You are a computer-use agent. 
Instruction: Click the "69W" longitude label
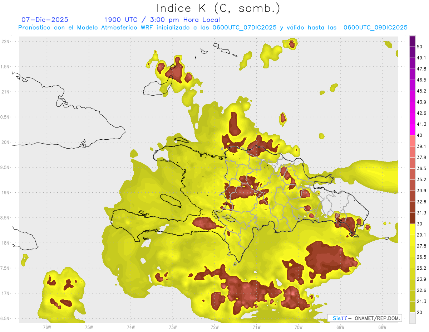click(340, 327)
